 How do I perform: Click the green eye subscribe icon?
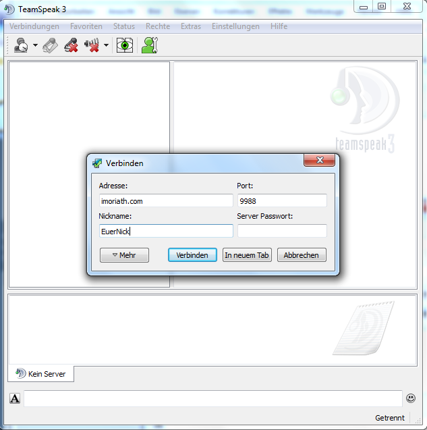(125, 46)
